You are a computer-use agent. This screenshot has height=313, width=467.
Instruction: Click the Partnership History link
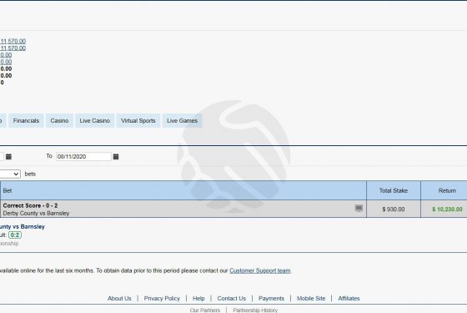coord(255,310)
